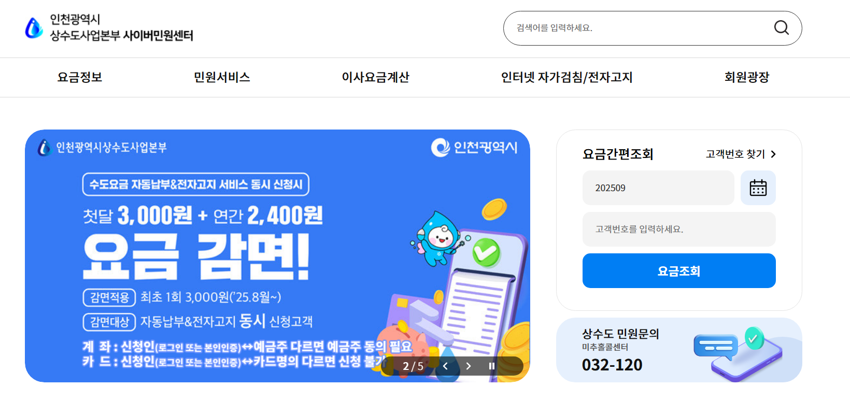Screen dimensions: 850x401
Task: Advance to next banner slide arrow
Action: tap(469, 366)
